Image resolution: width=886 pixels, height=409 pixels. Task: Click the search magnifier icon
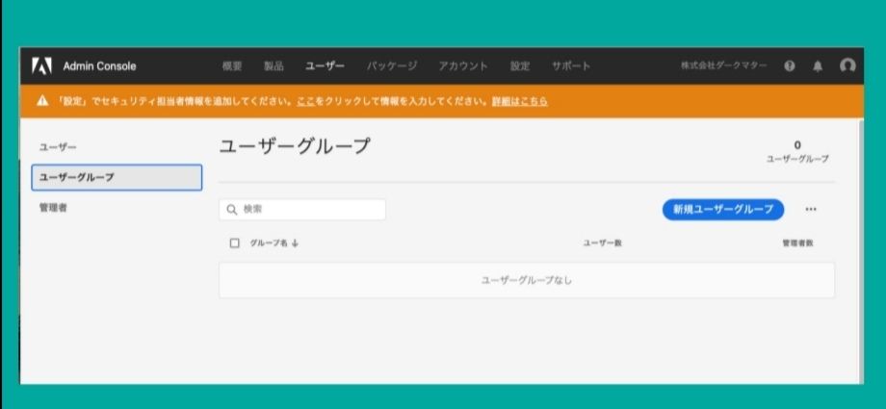(232, 209)
